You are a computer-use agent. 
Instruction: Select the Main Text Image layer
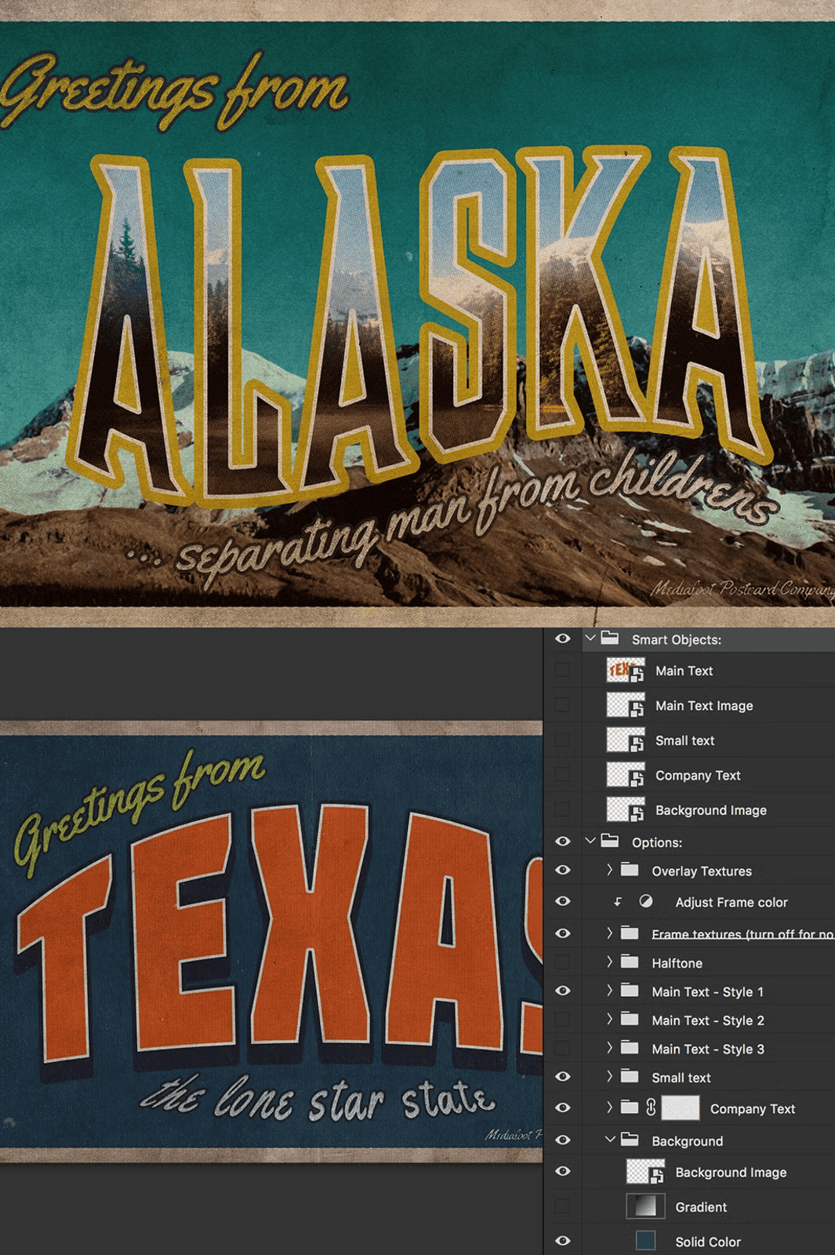[703, 706]
